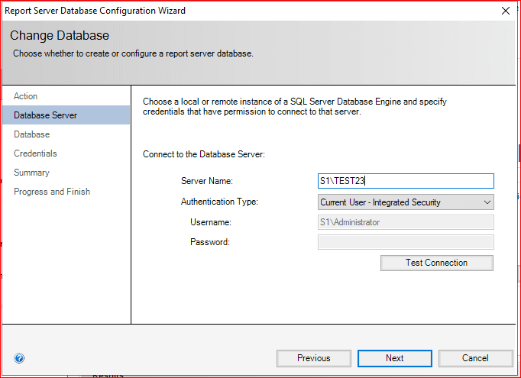
Task: Select the Progress and Finish step
Action: click(52, 192)
